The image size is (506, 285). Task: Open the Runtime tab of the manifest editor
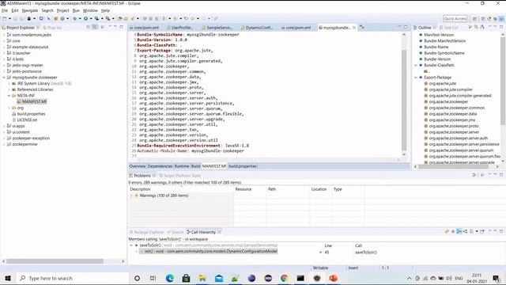182,166
